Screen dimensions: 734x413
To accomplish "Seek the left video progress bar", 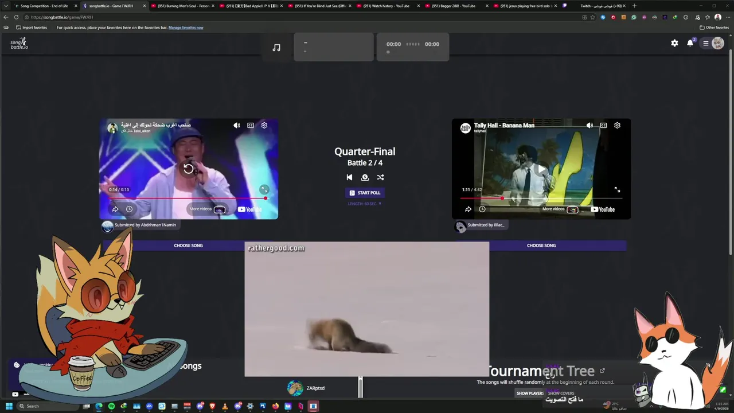I will [x=188, y=198].
